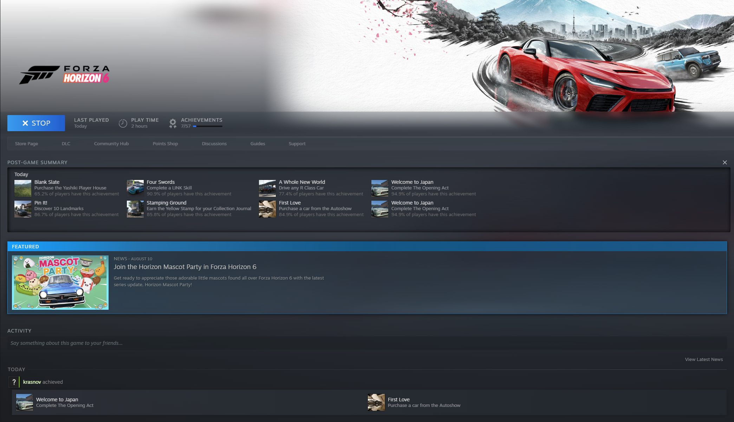Go to the Community Hub tab
Viewport: 734px width, 422px height.
[111, 144]
